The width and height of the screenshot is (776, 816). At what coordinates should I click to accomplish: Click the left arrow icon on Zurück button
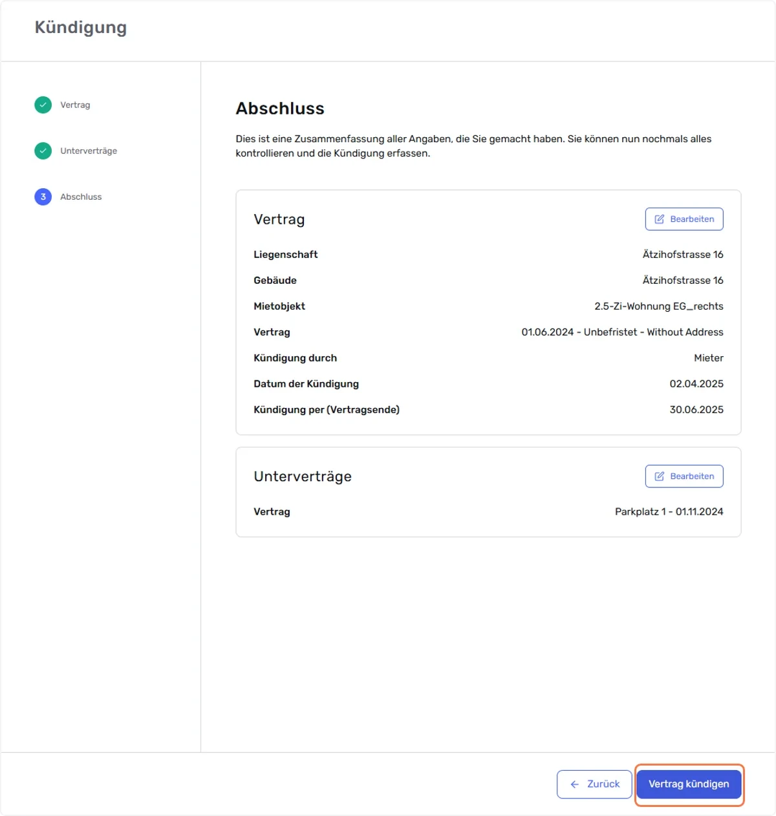575,784
